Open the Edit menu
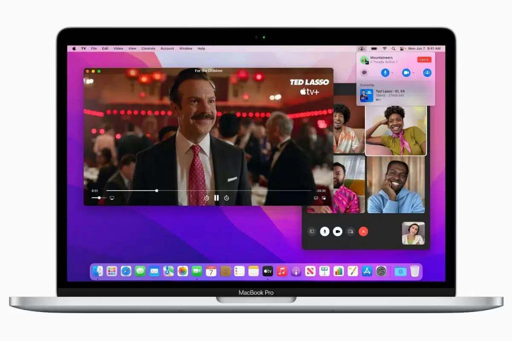This screenshot has height=341, width=512. [x=105, y=49]
